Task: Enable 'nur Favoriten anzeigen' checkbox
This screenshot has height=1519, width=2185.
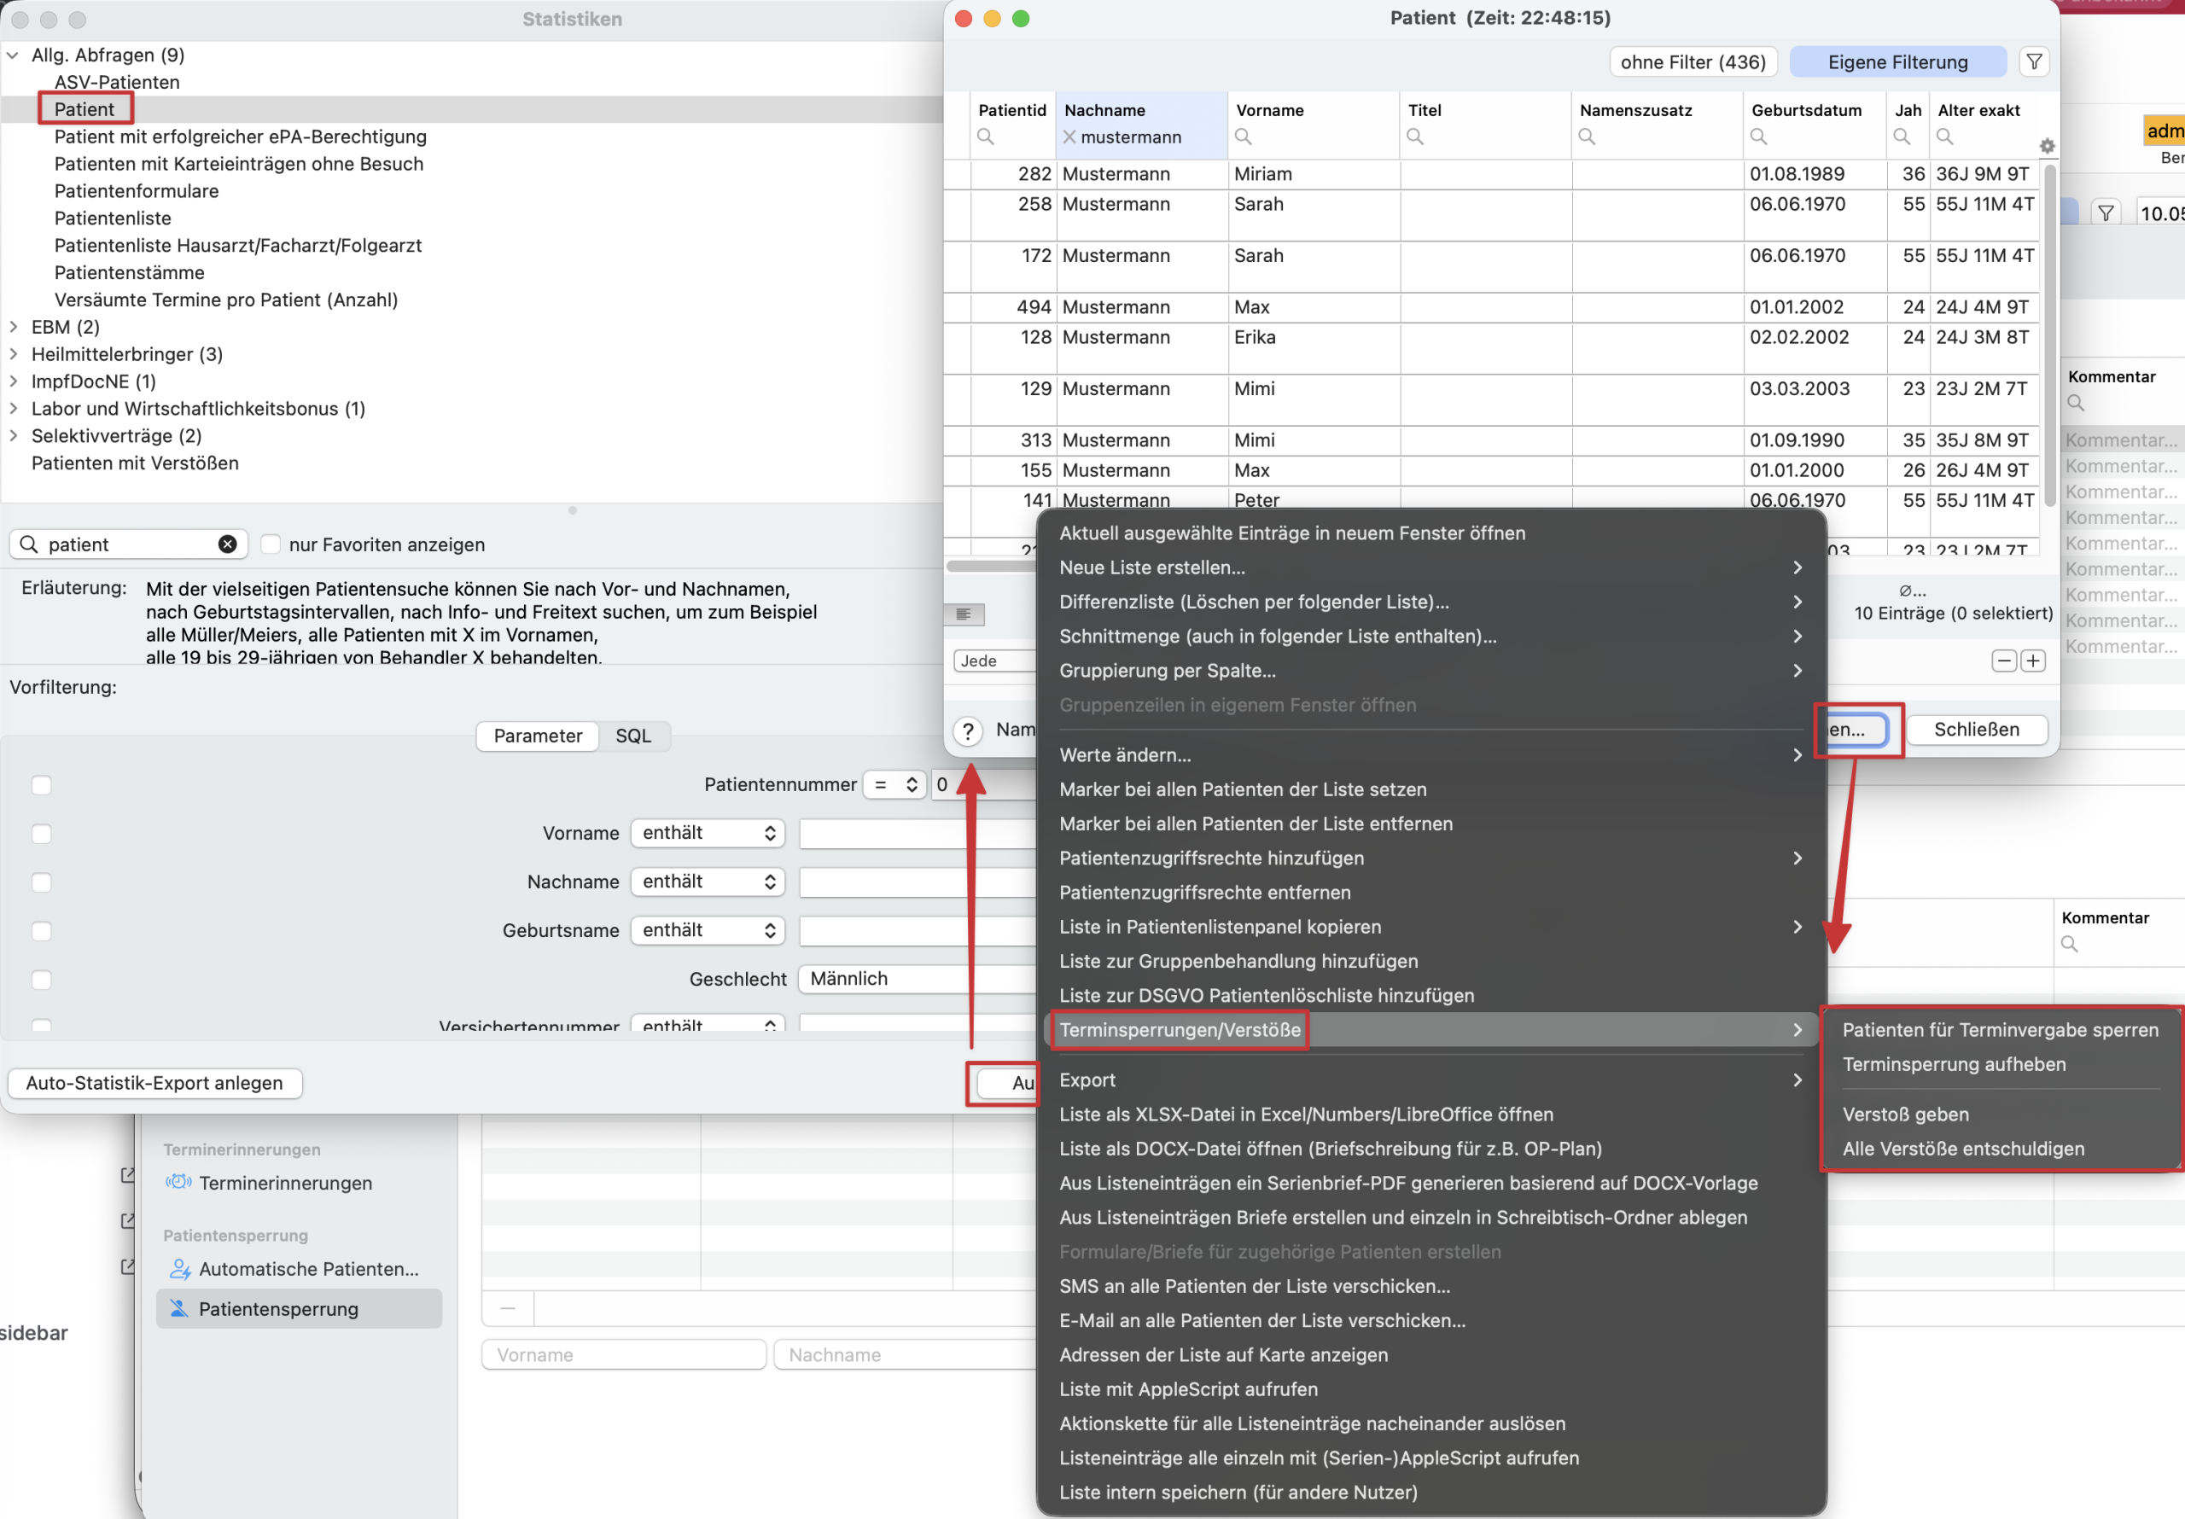Action: pos(271,544)
